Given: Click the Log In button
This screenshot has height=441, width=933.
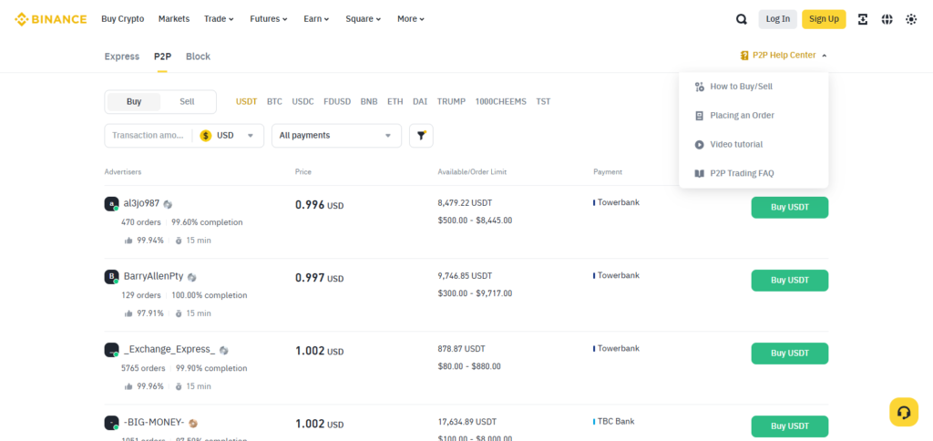Looking at the screenshot, I should 778,19.
